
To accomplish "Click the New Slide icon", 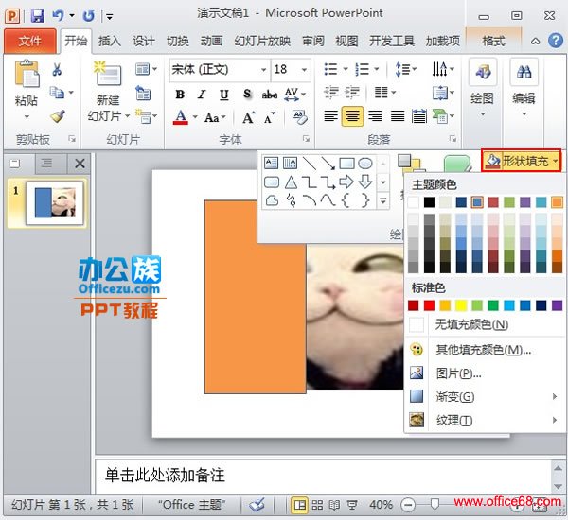I will [x=107, y=73].
